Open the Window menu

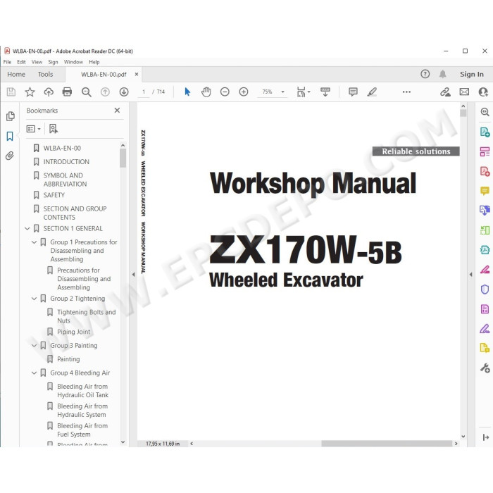click(73, 62)
